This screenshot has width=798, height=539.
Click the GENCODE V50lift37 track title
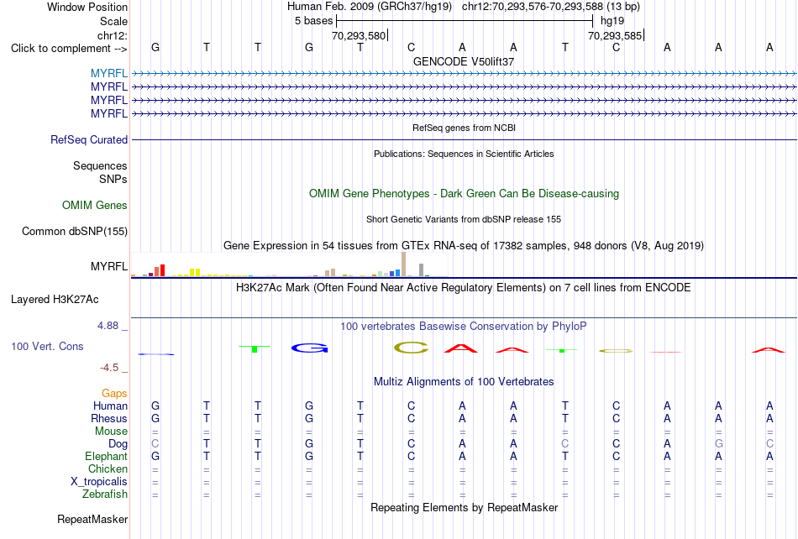point(464,61)
